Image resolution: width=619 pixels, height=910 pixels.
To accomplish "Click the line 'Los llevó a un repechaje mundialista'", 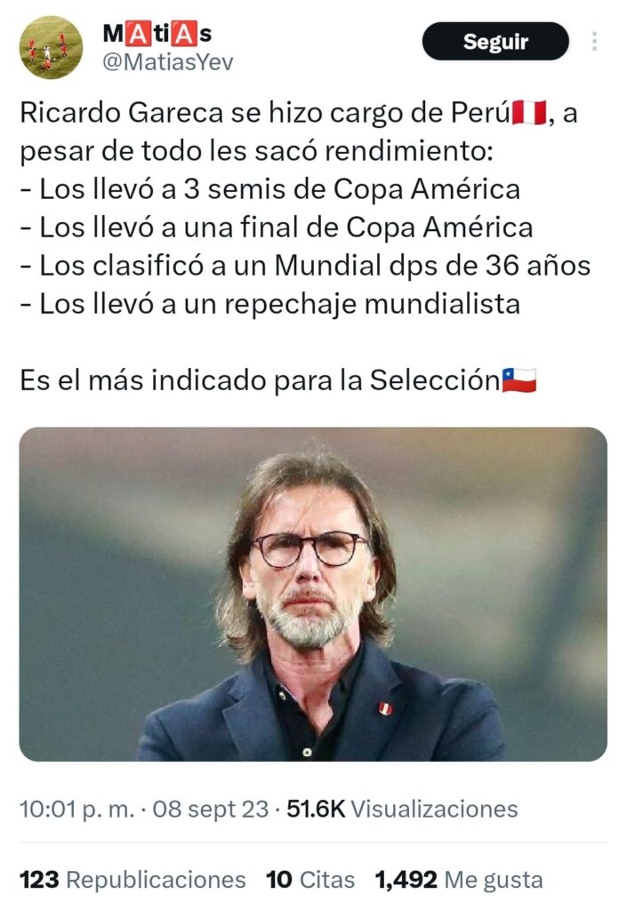I will tap(270, 304).
